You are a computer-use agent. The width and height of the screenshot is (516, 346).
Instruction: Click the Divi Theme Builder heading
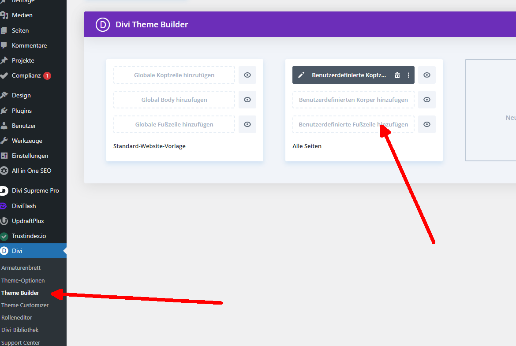(x=152, y=25)
